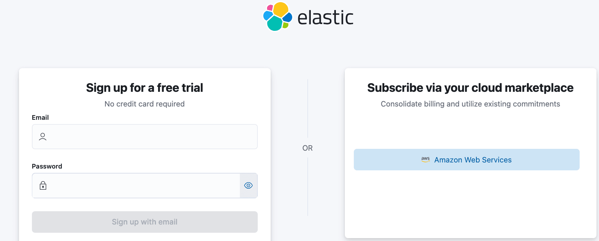The height and width of the screenshot is (241, 599).
Task: Toggle password visibility with the eye icon
Action: point(248,185)
